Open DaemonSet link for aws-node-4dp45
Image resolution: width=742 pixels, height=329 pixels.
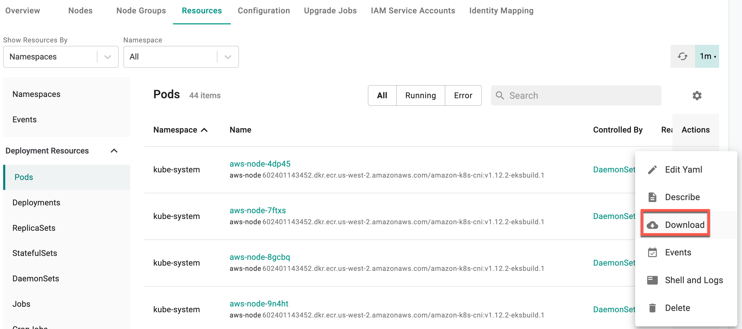click(x=614, y=169)
